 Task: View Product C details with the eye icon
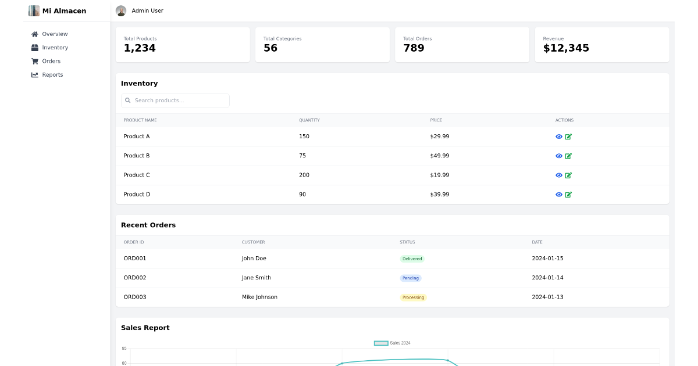coord(558,175)
